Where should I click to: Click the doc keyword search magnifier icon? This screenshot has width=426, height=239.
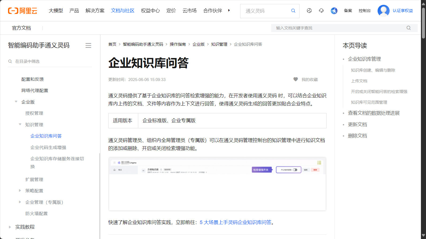coord(409,28)
